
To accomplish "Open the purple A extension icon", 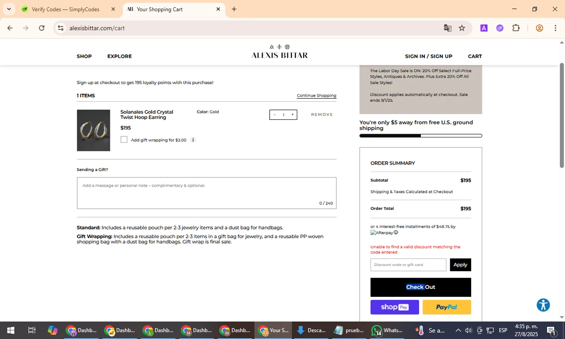I will (x=484, y=28).
